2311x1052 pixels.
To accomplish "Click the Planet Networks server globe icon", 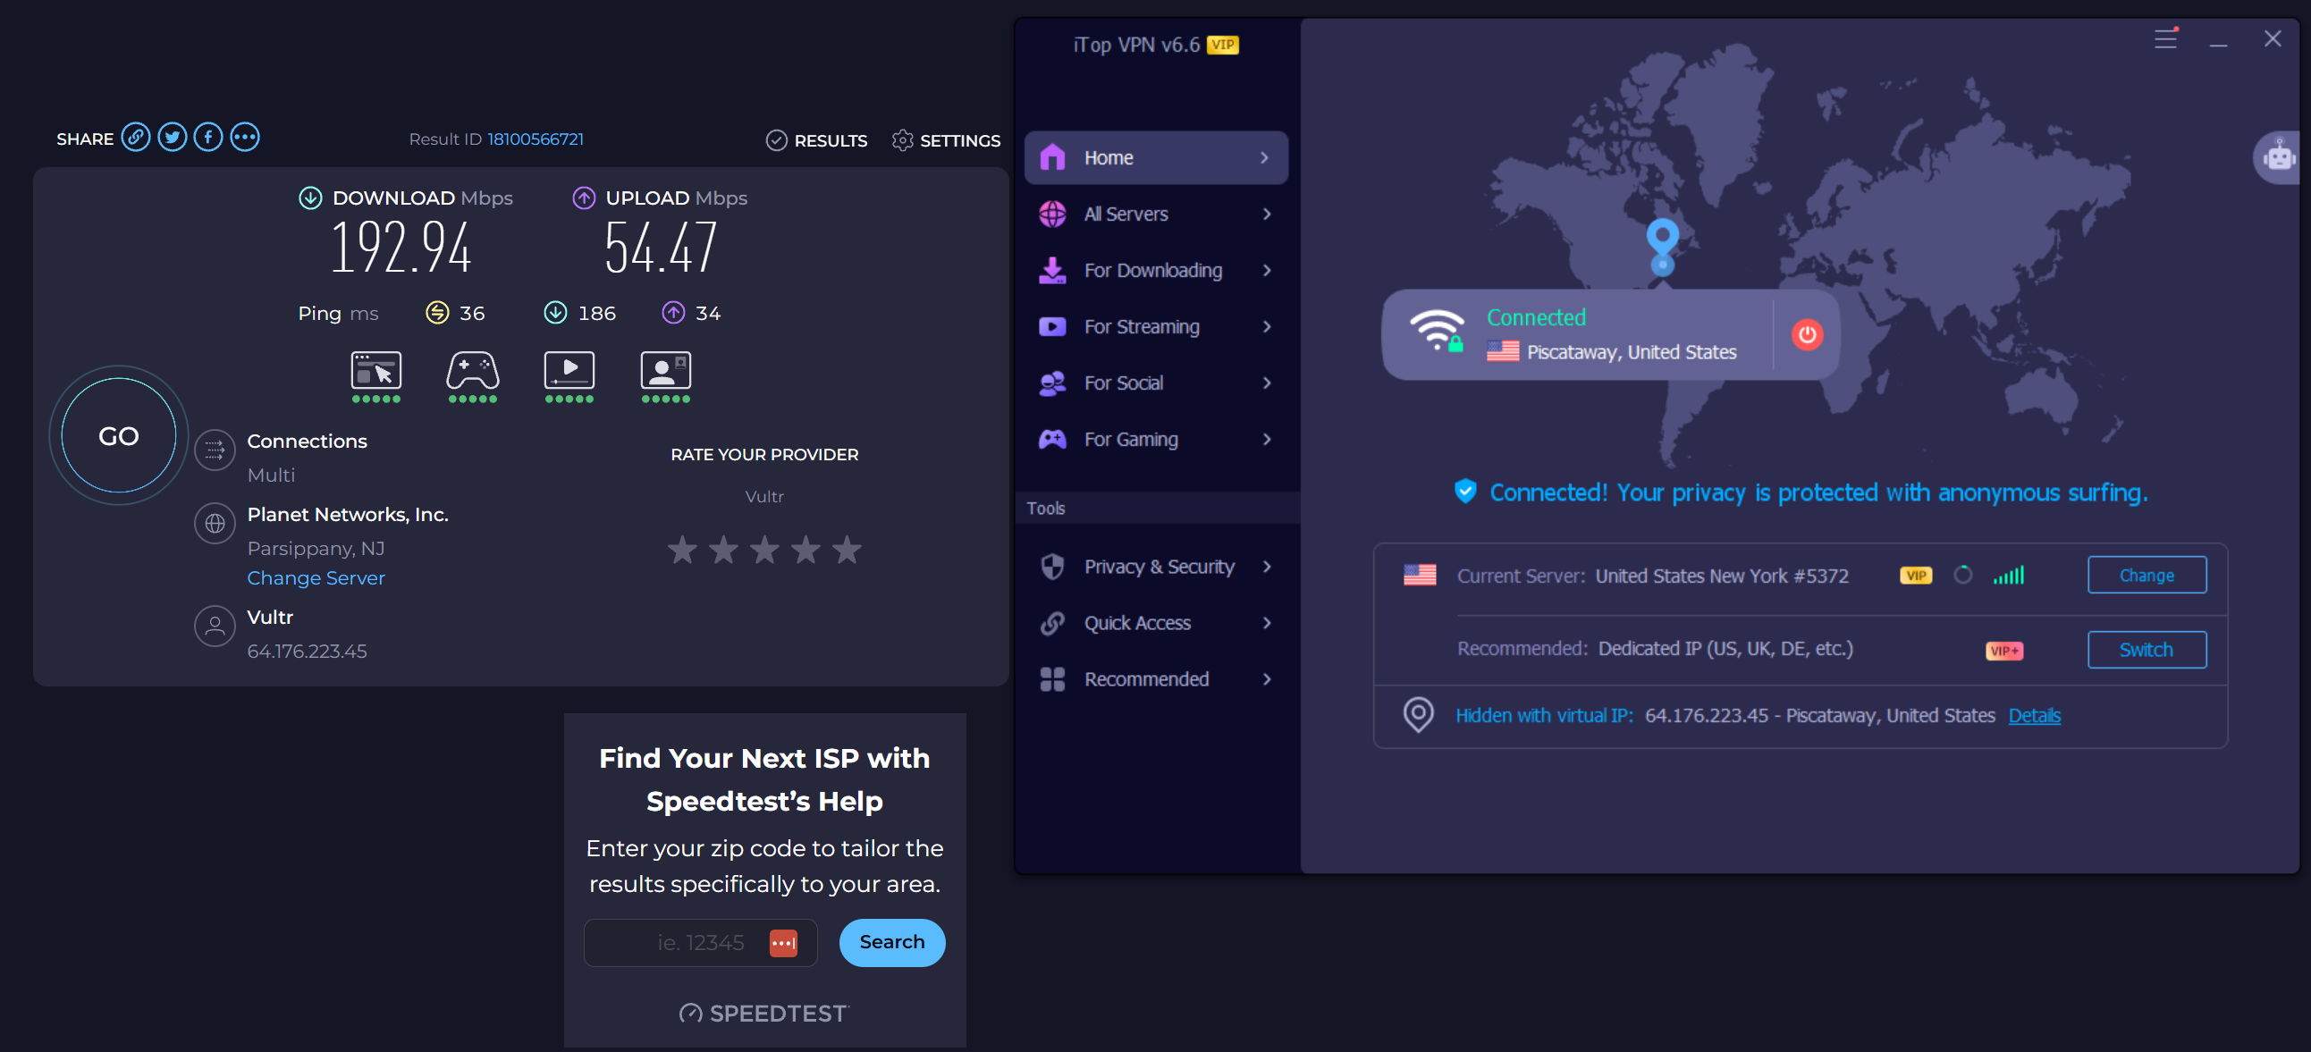I will coord(215,524).
